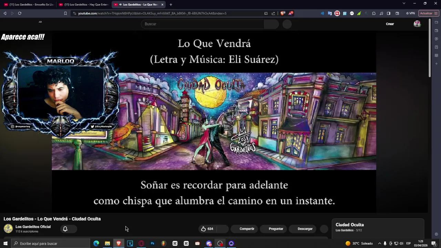
Task: Click the YouTube 'Buscar' search field
Action: click(203, 24)
